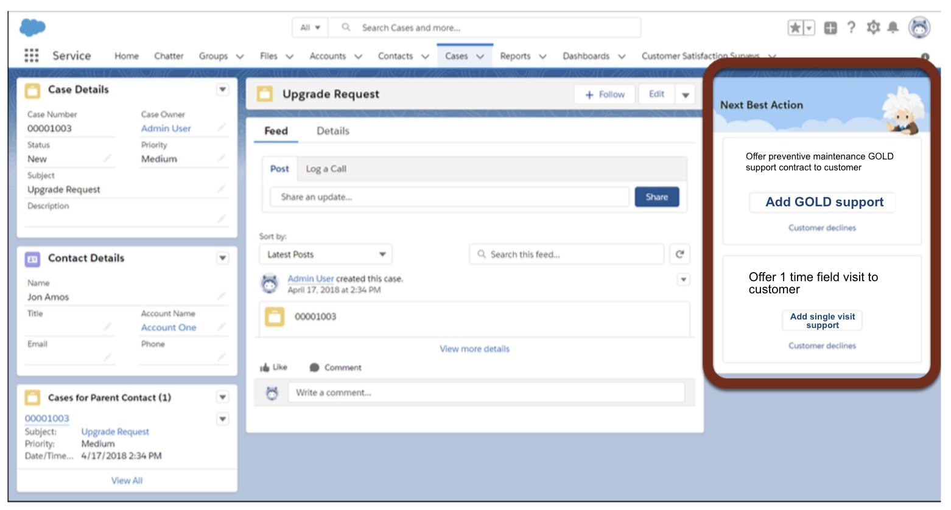
Task: Click View more details link
Action: 474,349
